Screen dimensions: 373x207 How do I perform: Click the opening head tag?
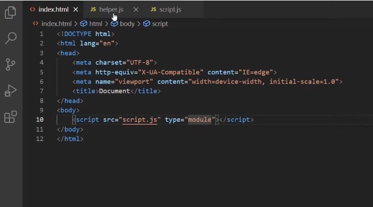pos(68,53)
